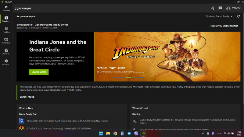Expand the Драйвер Game Ready dropdown

pyautogui.click(x=219, y=16)
